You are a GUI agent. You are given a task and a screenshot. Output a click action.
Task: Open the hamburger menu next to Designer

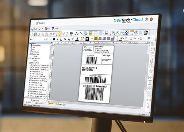click(x=33, y=23)
